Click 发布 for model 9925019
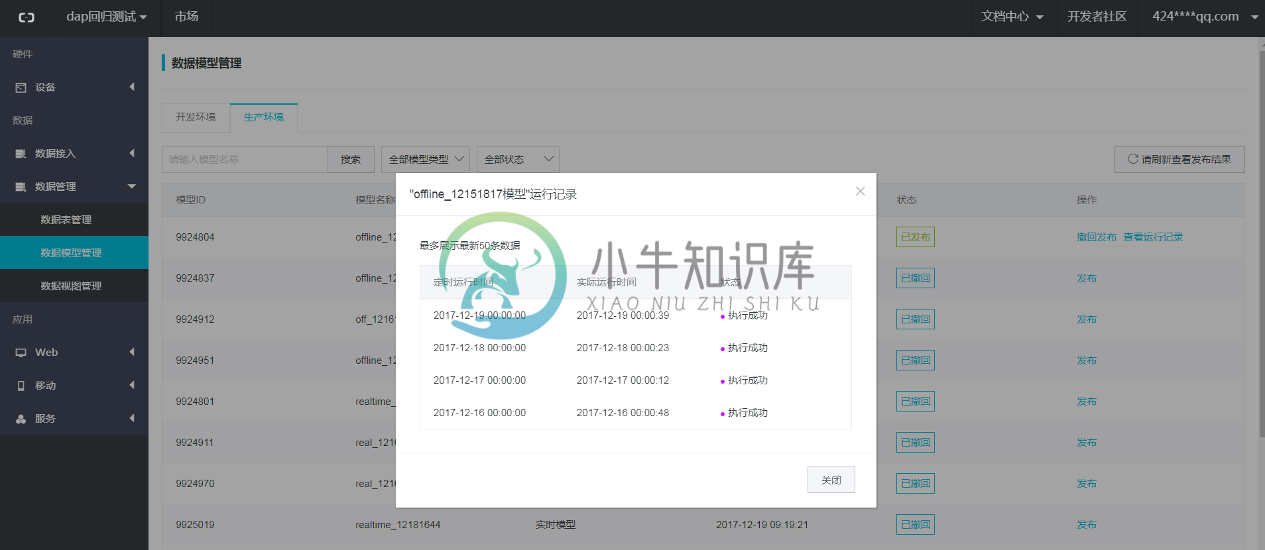The width and height of the screenshot is (1265, 550). click(1087, 525)
